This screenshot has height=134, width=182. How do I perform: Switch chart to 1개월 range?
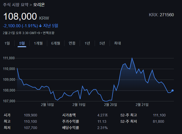(38, 43)
